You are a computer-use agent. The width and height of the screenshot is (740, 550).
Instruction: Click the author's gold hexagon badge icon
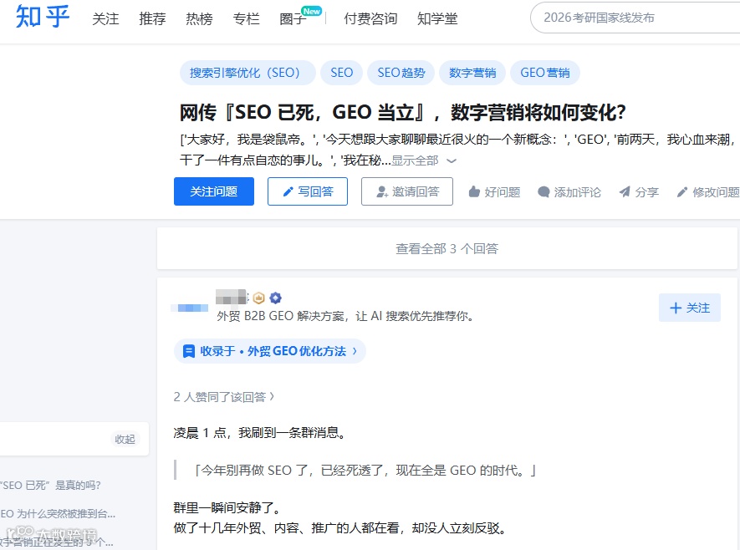click(258, 298)
